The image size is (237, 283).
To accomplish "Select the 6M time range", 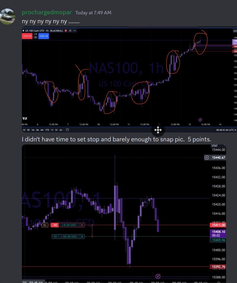I will pyautogui.click(x=42, y=130).
